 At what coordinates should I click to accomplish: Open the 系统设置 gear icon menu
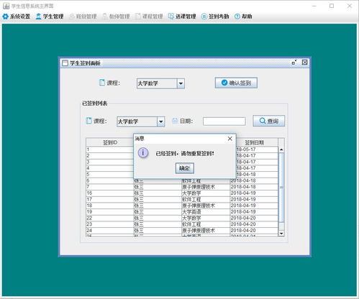click(5, 17)
